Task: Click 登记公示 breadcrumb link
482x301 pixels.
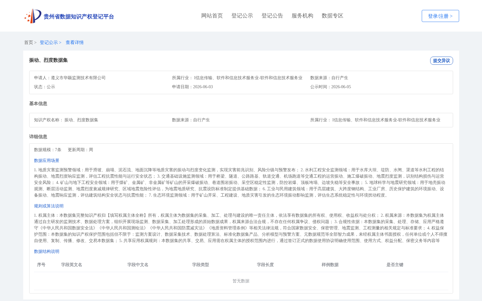Action: pos(49,42)
